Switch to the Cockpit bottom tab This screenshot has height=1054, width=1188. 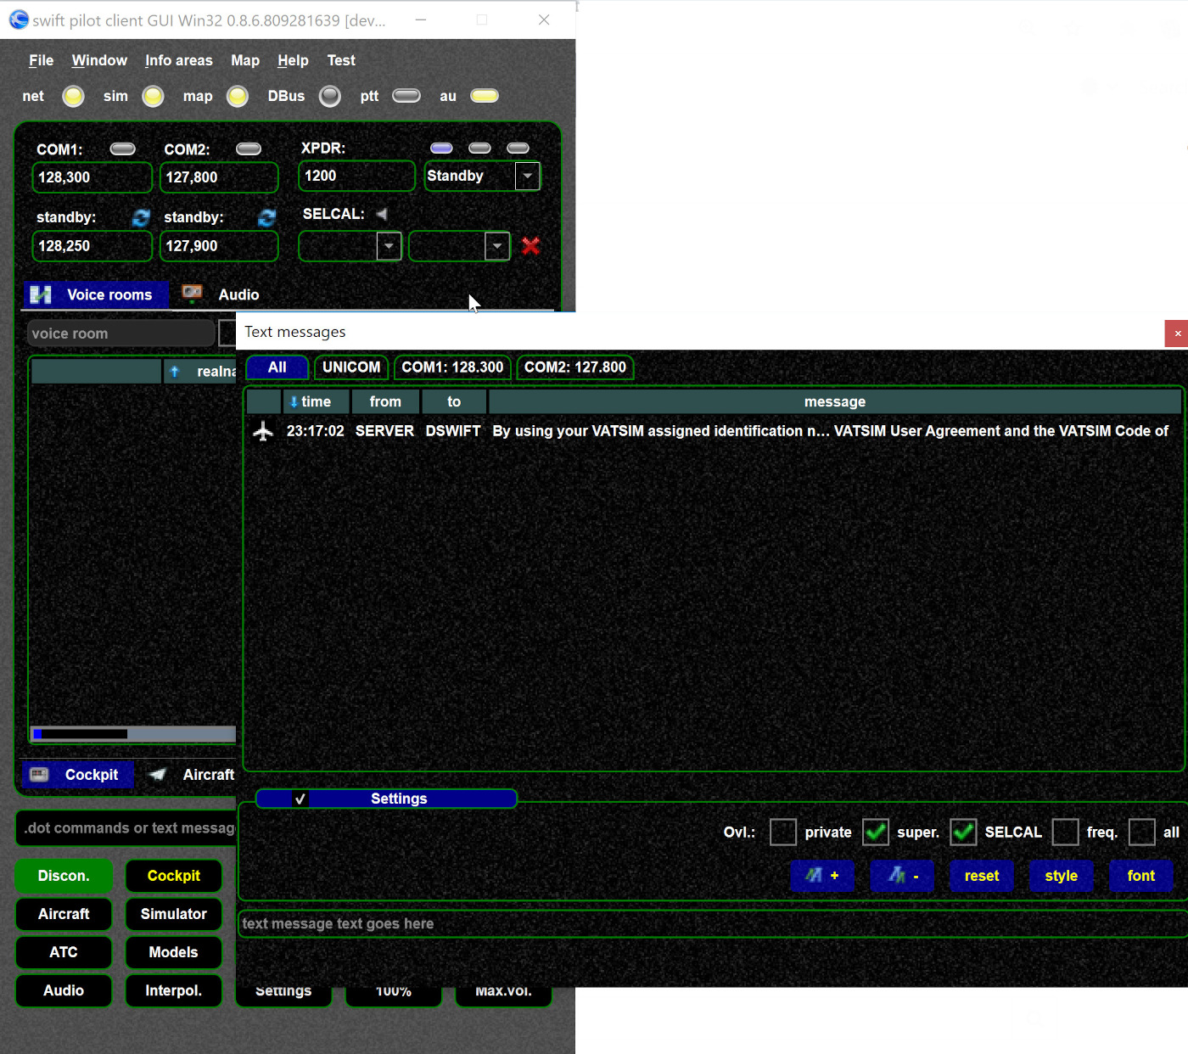point(77,775)
